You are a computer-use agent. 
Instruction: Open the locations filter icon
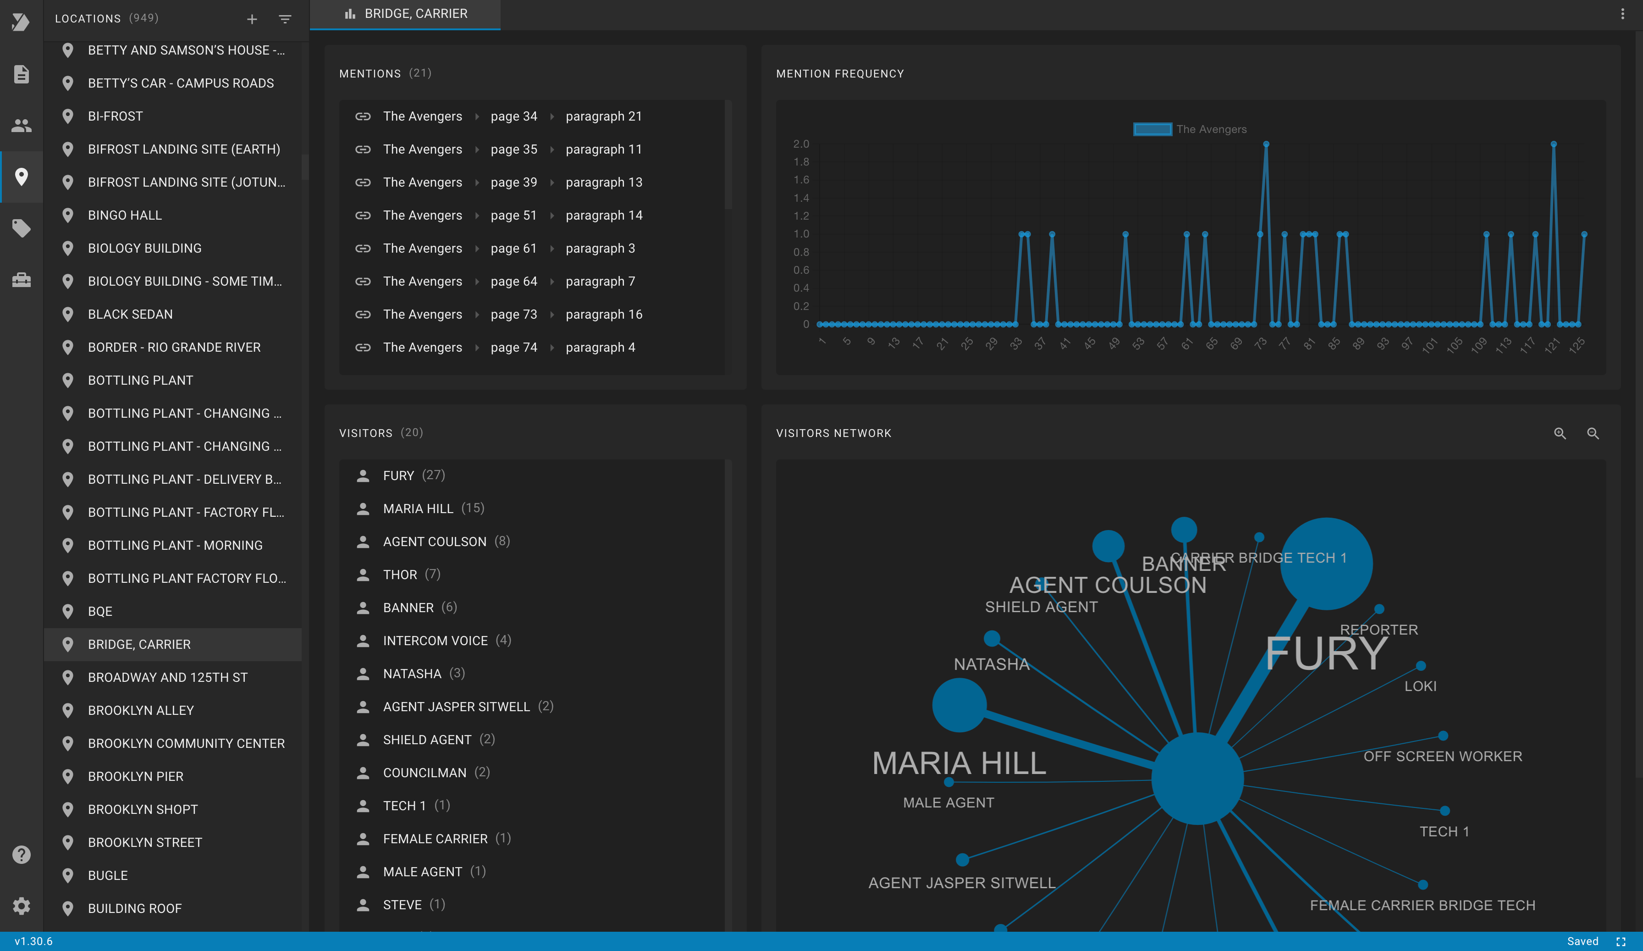[x=285, y=19]
